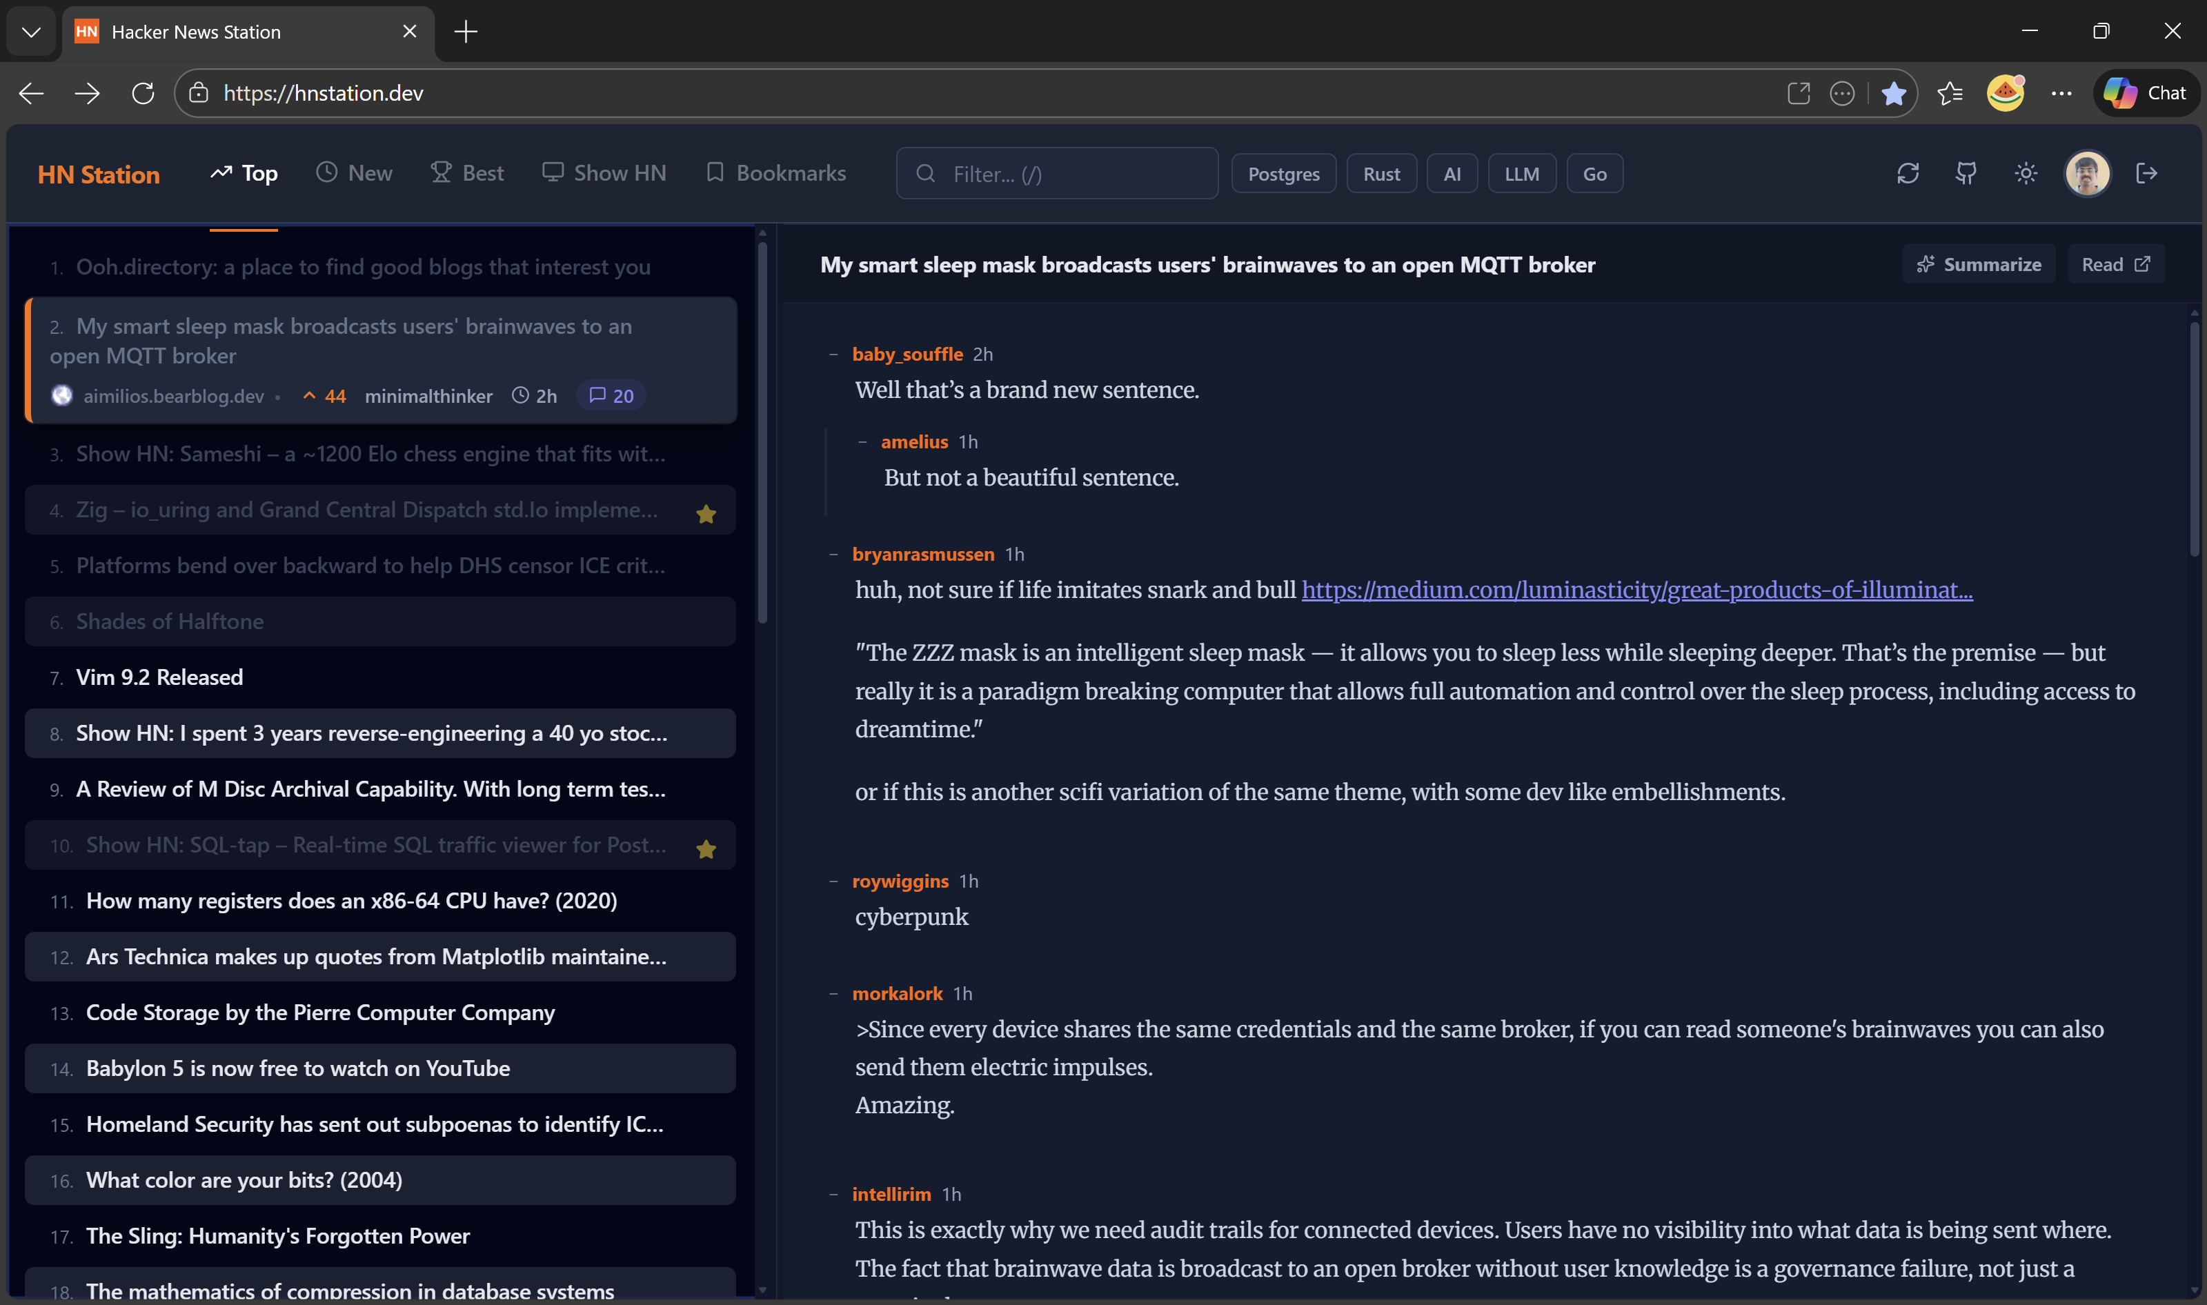
Task: Switch to the Top tab
Action: click(x=244, y=173)
